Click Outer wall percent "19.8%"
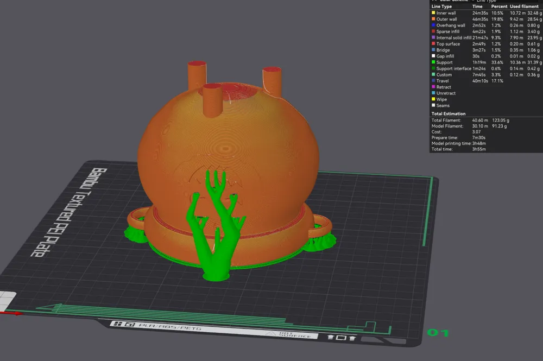 [x=497, y=19]
